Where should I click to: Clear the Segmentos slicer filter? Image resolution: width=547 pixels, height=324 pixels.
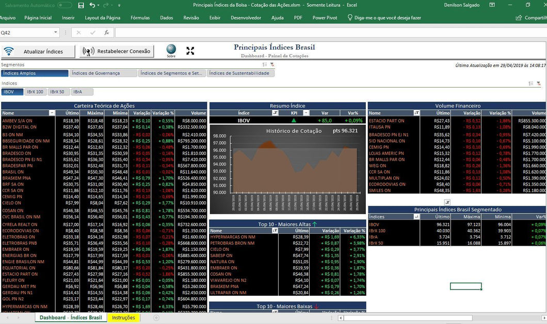coord(272,64)
